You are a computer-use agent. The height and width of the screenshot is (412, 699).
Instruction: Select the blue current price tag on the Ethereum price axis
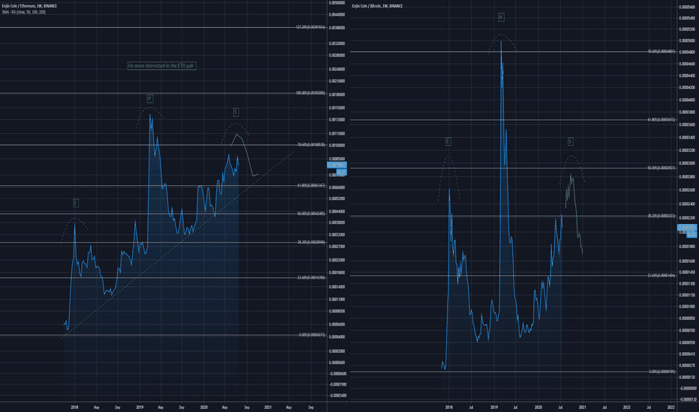[337, 166]
